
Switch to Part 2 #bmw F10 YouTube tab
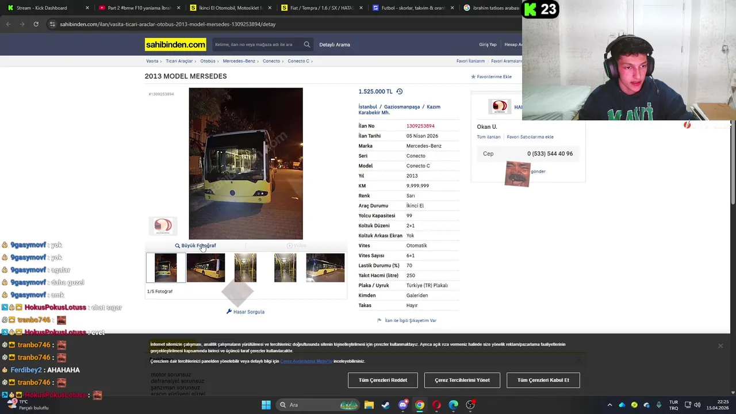tap(139, 8)
